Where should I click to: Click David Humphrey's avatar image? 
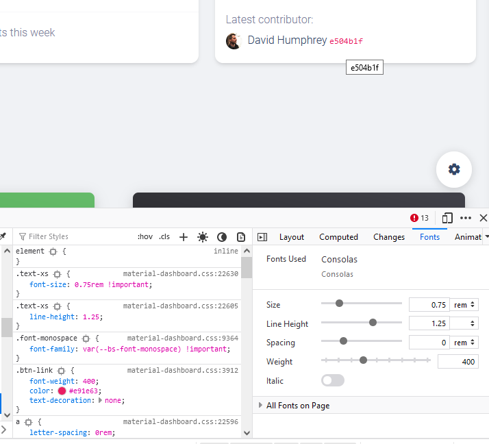click(x=234, y=41)
